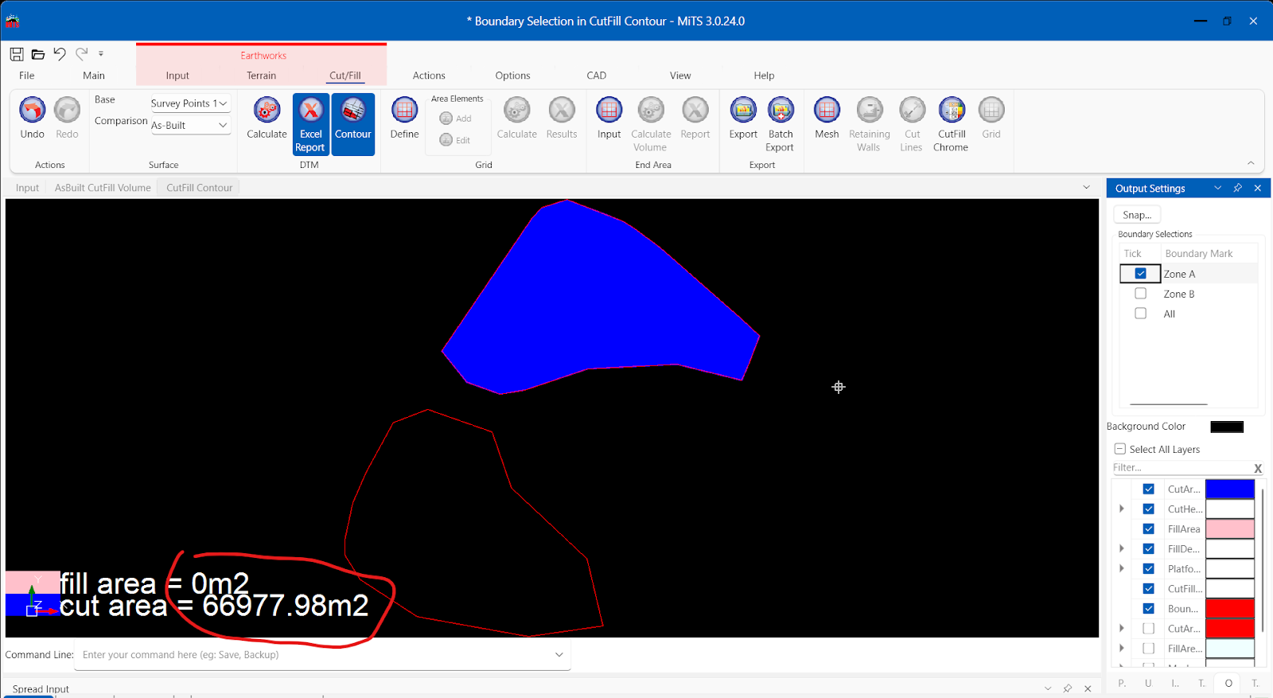Switch to the AsBuilt CutFill Volume document tab
The height and width of the screenshot is (698, 1273).
point(103,188)
